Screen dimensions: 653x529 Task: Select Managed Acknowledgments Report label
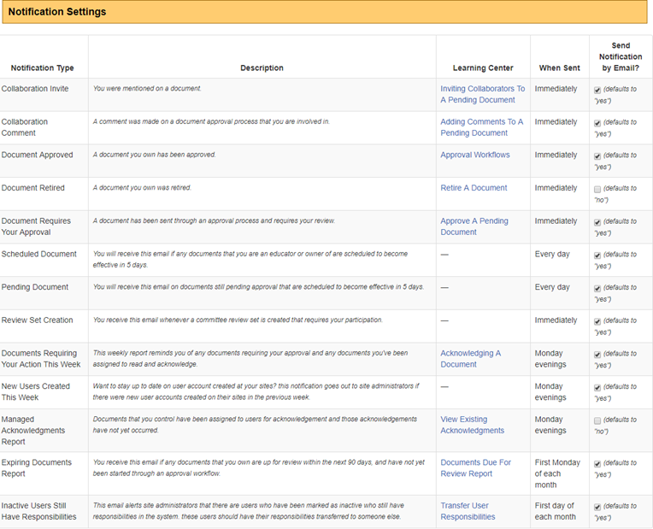pyautogui.click(x=32, y=430)
